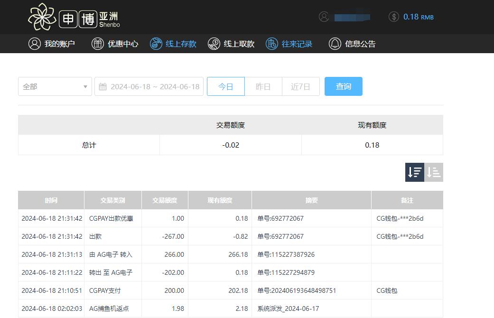Click the 查询 search button
This screenshot has width=494, height=318.
click(343, 86)
